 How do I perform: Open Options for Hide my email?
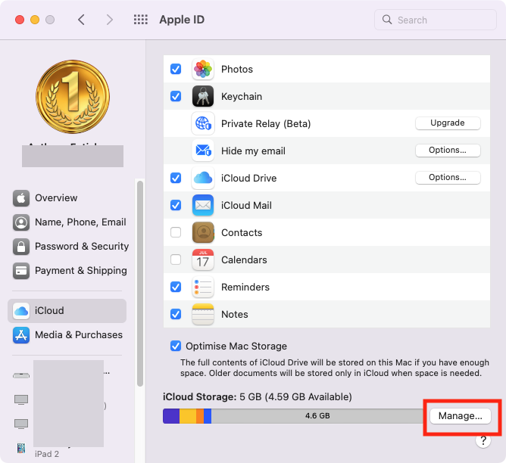(x=448, y=150)
